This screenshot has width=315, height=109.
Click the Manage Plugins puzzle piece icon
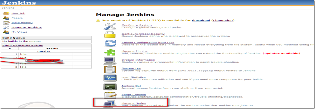[x=109, y=53]
